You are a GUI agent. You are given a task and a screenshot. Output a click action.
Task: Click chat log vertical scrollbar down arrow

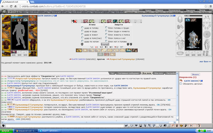(177, 120)
